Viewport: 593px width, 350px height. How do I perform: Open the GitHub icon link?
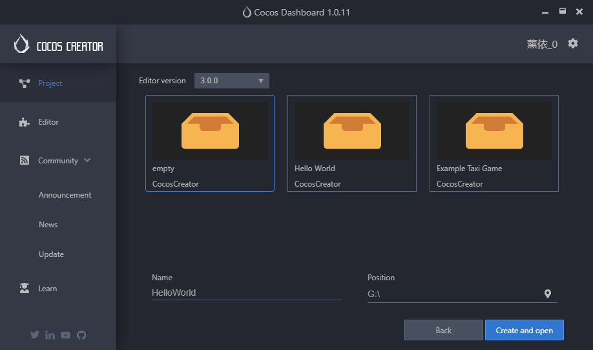(x=81, y=335)
